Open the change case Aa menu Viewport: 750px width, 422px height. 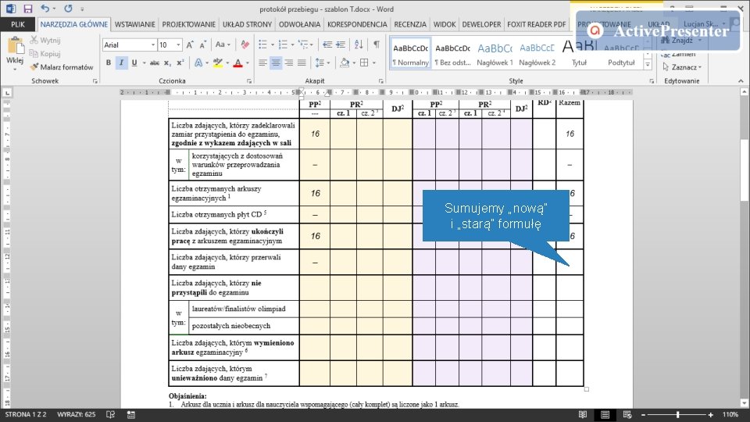click(x=223, y=45)
